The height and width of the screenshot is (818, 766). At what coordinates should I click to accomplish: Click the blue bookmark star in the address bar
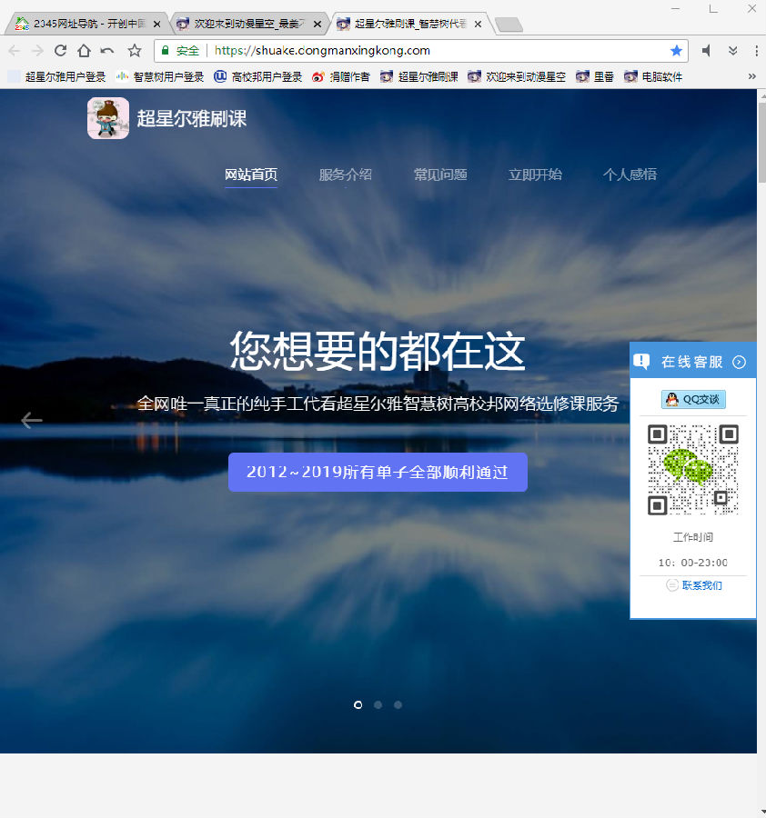click(676, 51)
